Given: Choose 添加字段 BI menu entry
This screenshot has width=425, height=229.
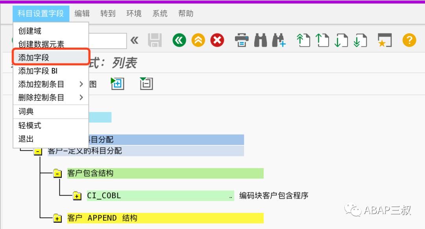Looking at the screenshot, I should click(51, 71).
